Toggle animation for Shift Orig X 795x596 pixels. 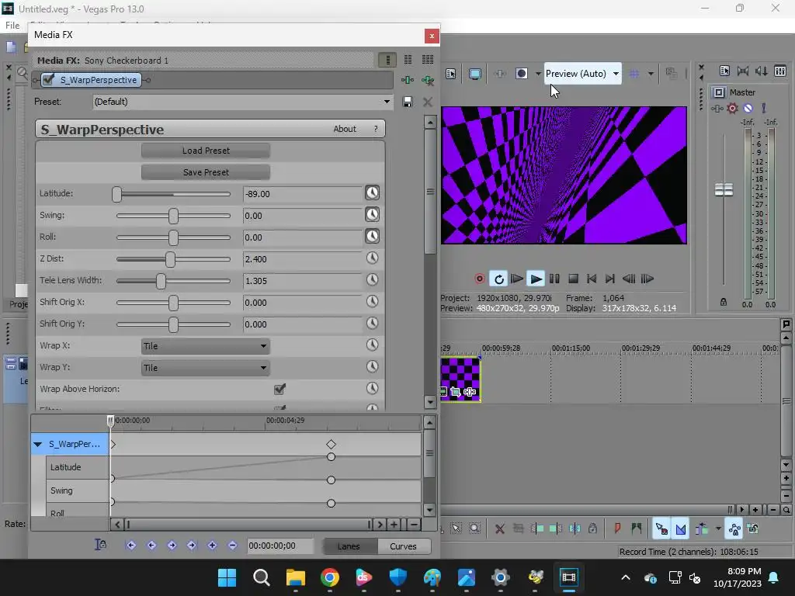[372, 302]
